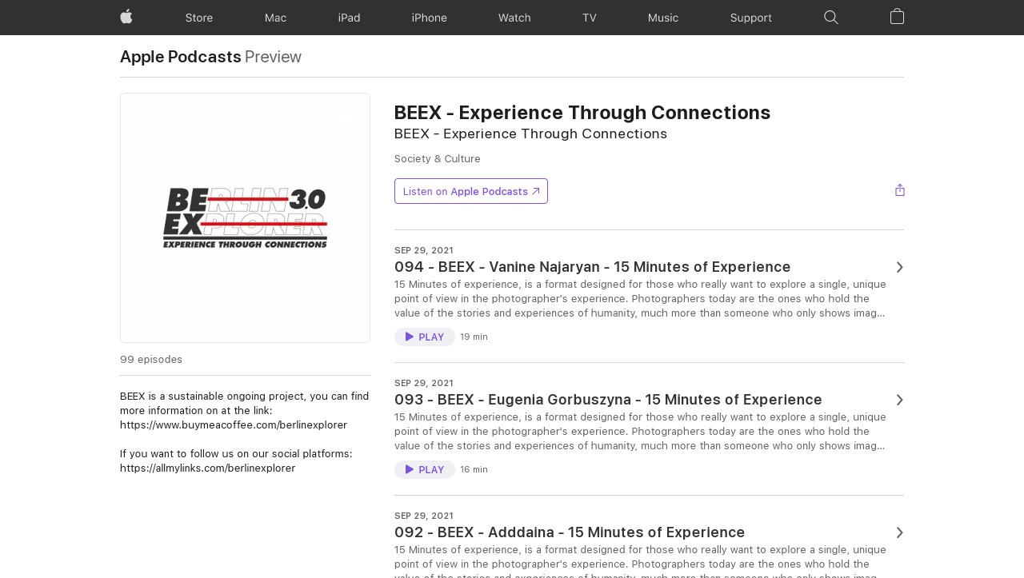This screenshot has width=1024, height=578.
Task: Click the '19 min' duration text
Action: 474,337
